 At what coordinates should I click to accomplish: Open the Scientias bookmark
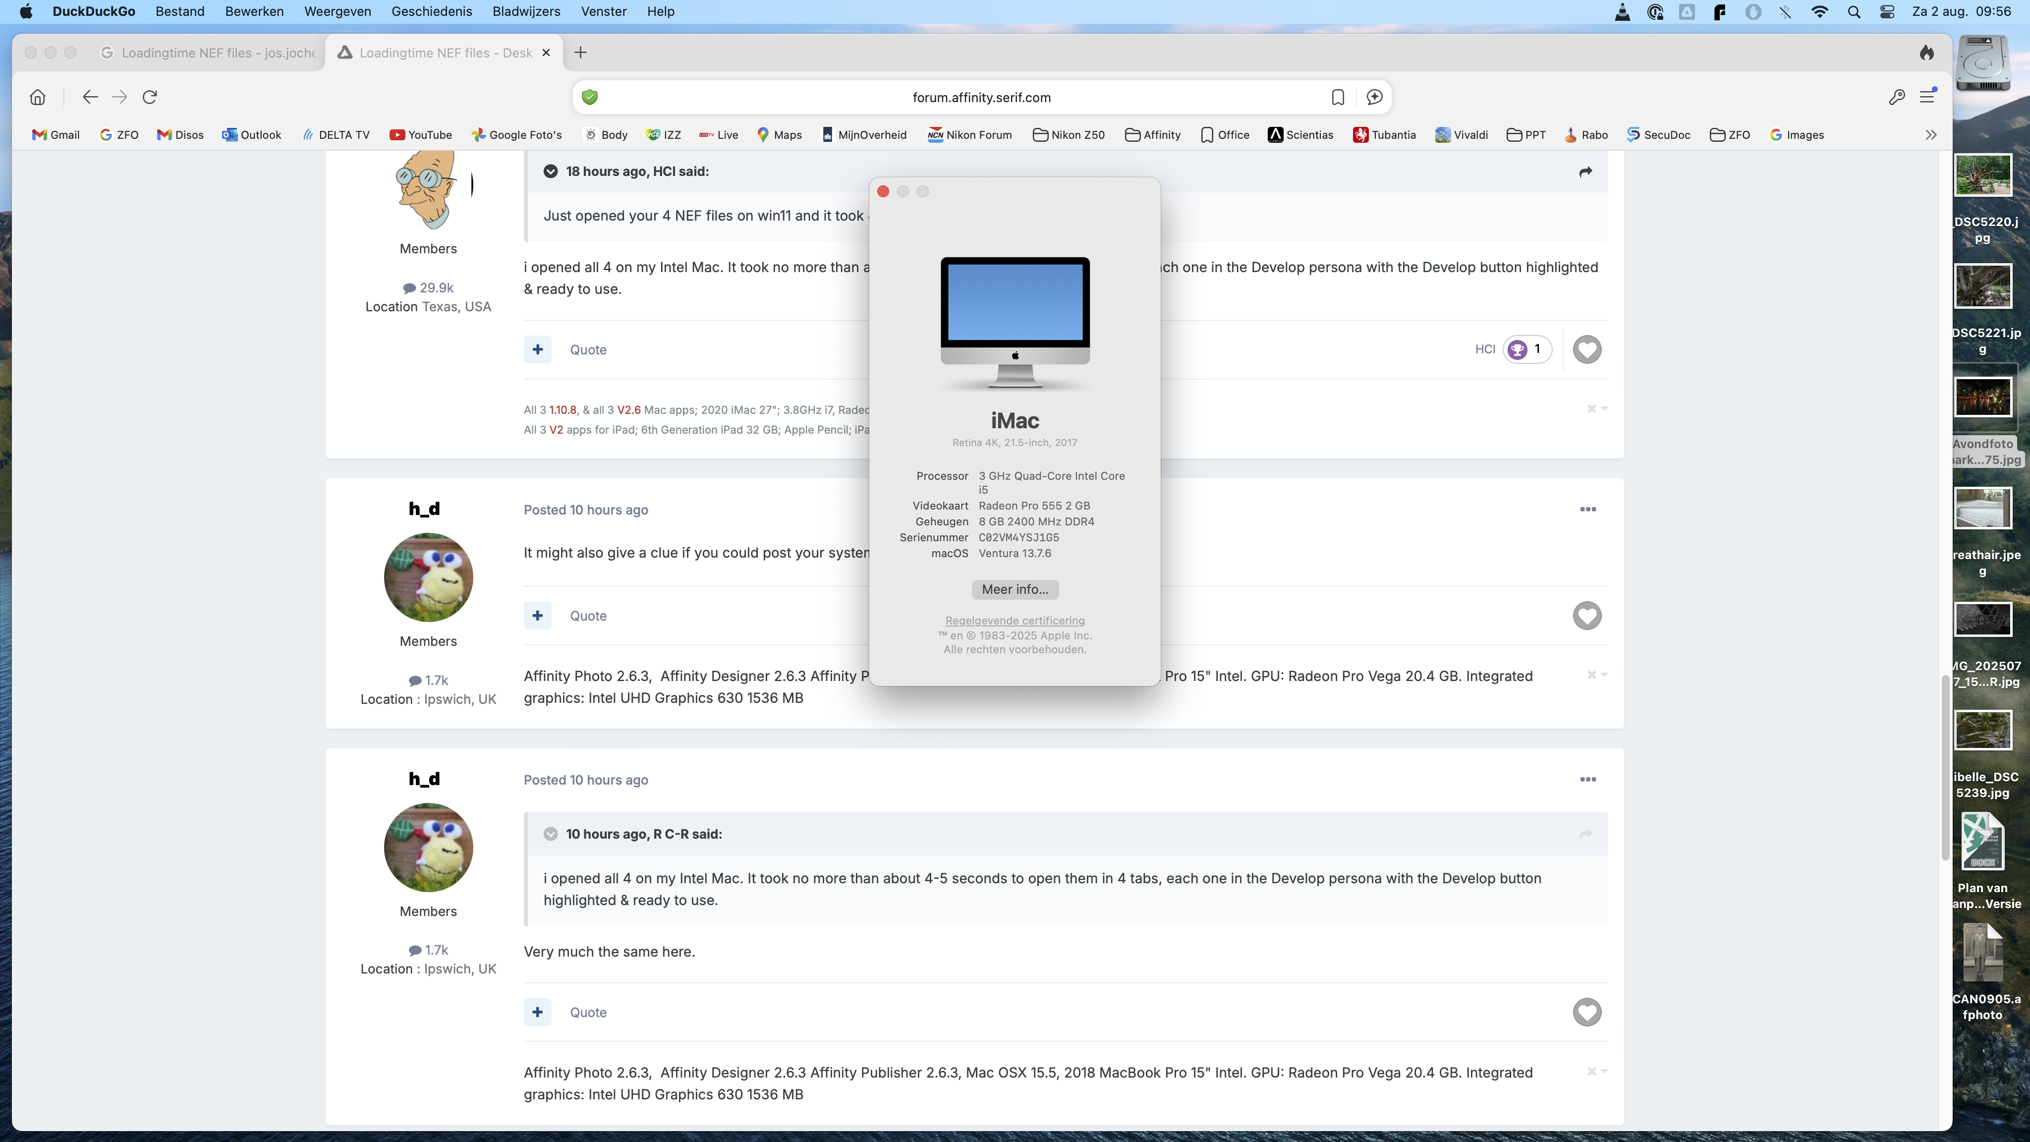coord(1300,135)
